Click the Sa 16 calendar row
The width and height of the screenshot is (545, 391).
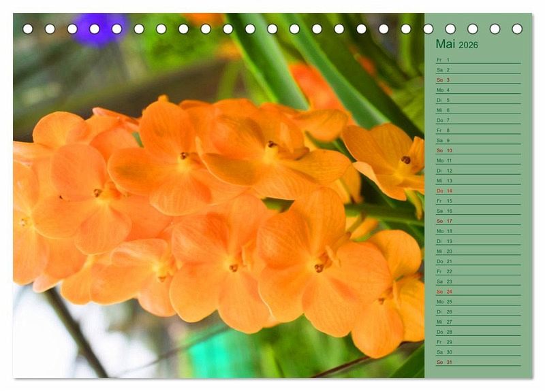point(477,211)
